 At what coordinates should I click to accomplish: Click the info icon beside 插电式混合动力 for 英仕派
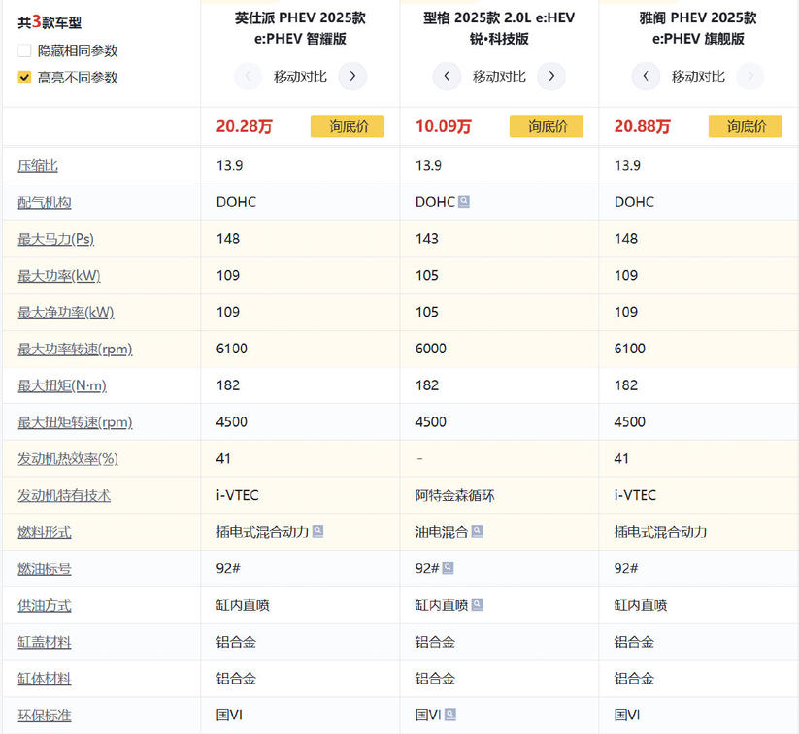(x=317, y=532)
